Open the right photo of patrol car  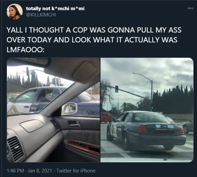tap(147, 110)
